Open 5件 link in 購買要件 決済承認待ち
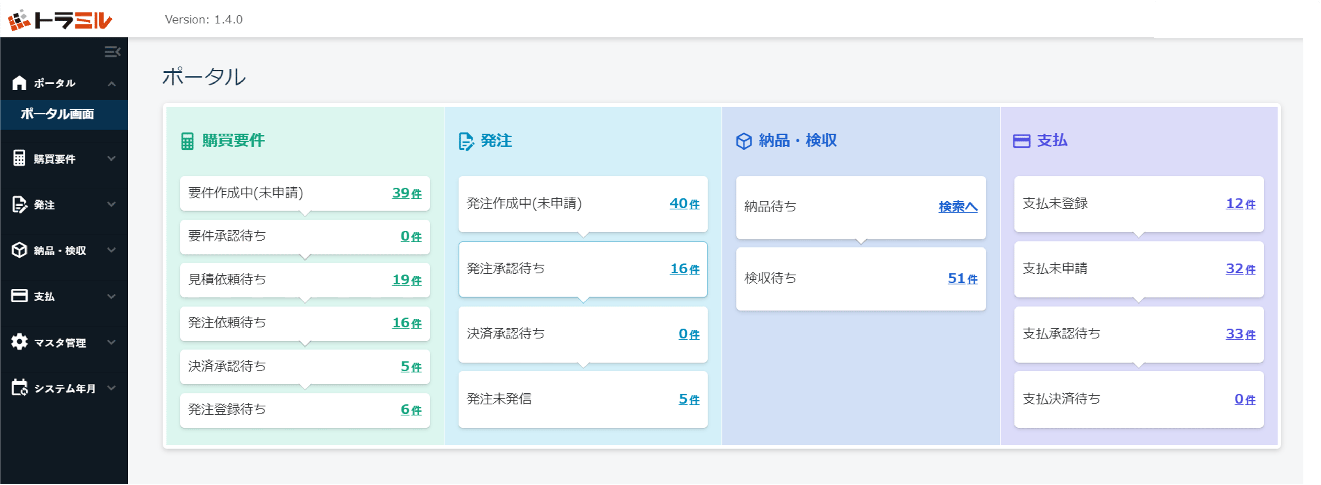This screenshot has height=485, width=1321. (411, 366)
